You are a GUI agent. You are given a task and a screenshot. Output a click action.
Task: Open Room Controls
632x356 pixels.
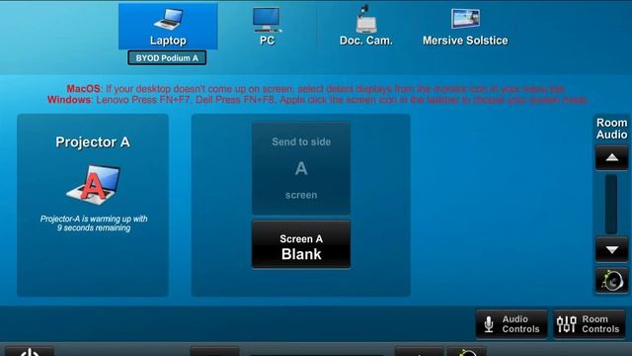click(590, 324)
